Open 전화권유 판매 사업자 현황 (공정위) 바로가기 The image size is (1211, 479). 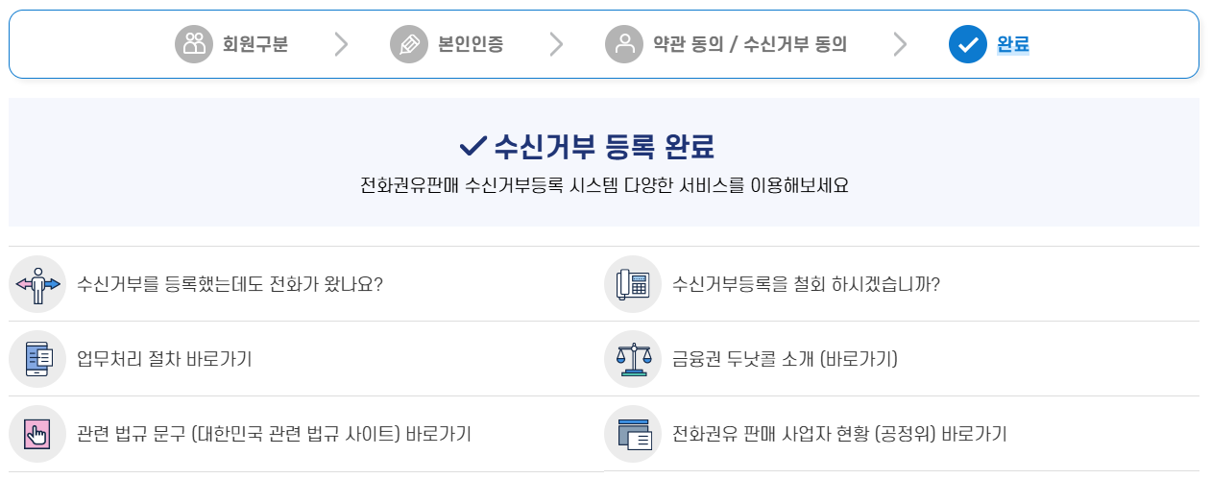(x=840, y=434)
